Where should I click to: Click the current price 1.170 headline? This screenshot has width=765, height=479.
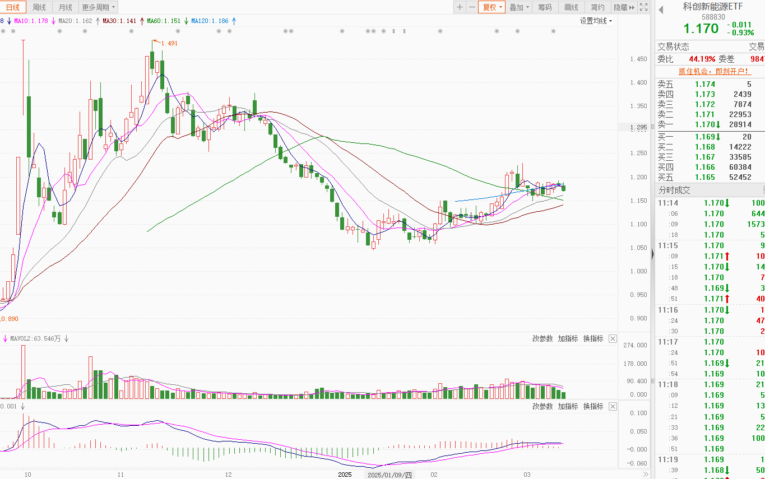[701, 29]
